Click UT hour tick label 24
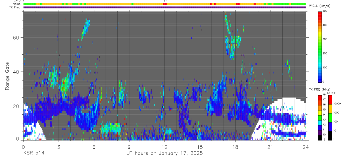The image size is (344, 159). [x=306, y=147]
